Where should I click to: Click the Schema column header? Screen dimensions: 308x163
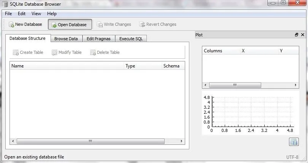click(x=173, y=66)
